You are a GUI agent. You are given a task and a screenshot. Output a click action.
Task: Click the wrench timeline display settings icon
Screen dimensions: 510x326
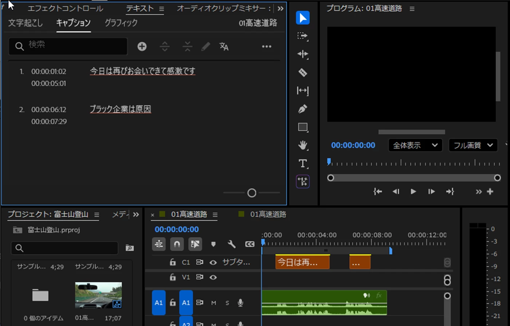click(232, 244)
